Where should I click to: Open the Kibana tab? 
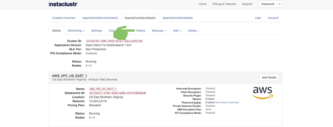point(140,30)
